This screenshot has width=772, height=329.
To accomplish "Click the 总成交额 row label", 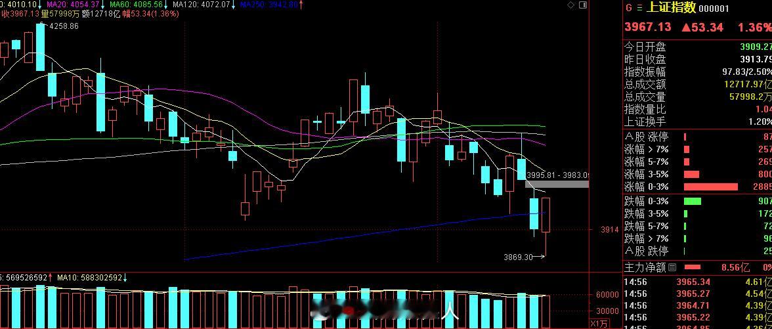I will point(645,85).
